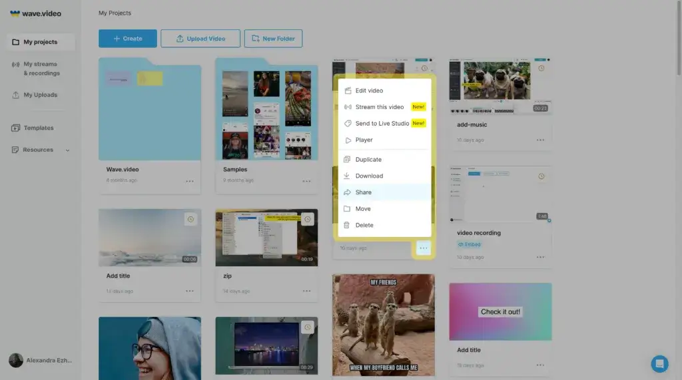Open the three-dots menu for add-music project
This screenshot has width=682, height=380.
[540, 140]
